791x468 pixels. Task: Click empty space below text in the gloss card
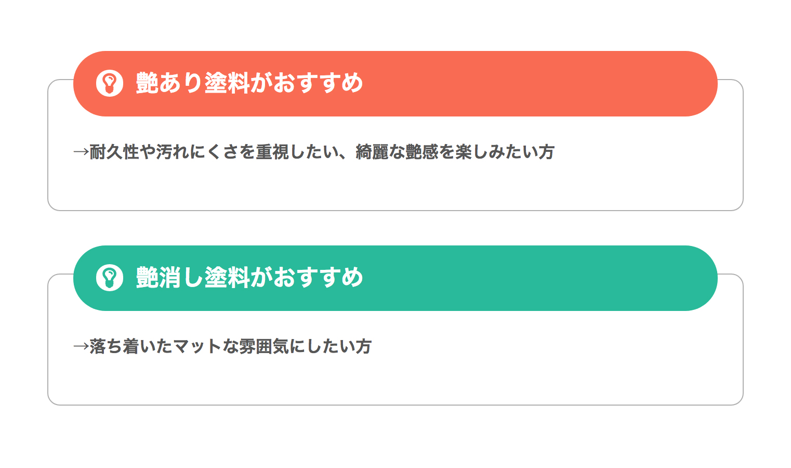pos(395,186)
